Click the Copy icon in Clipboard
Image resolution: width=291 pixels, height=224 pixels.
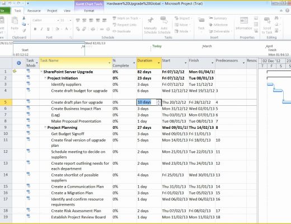[24, 24]
